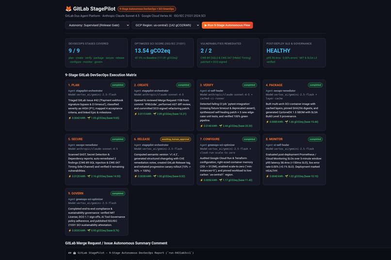This screenshot has width=391, height=260.
Task: Click the lightning energy icon in PACKAGE card
Action: pos(267,122)
